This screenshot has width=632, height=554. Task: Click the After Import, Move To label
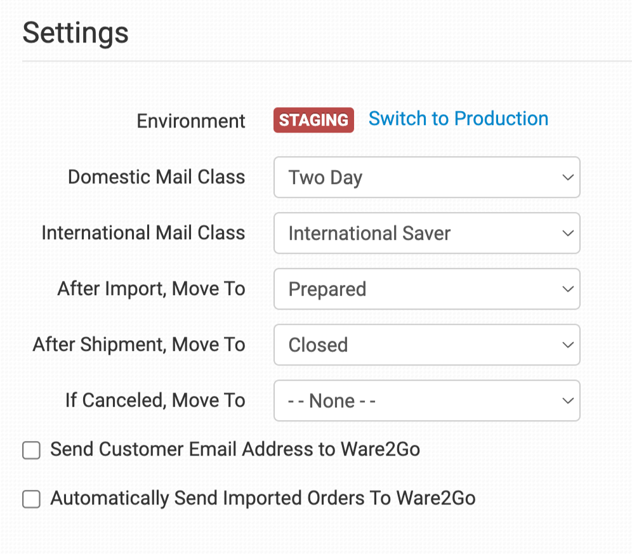(x=151, y=289)
